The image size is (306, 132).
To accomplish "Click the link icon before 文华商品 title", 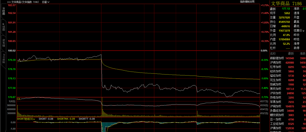I will [9, 2].
